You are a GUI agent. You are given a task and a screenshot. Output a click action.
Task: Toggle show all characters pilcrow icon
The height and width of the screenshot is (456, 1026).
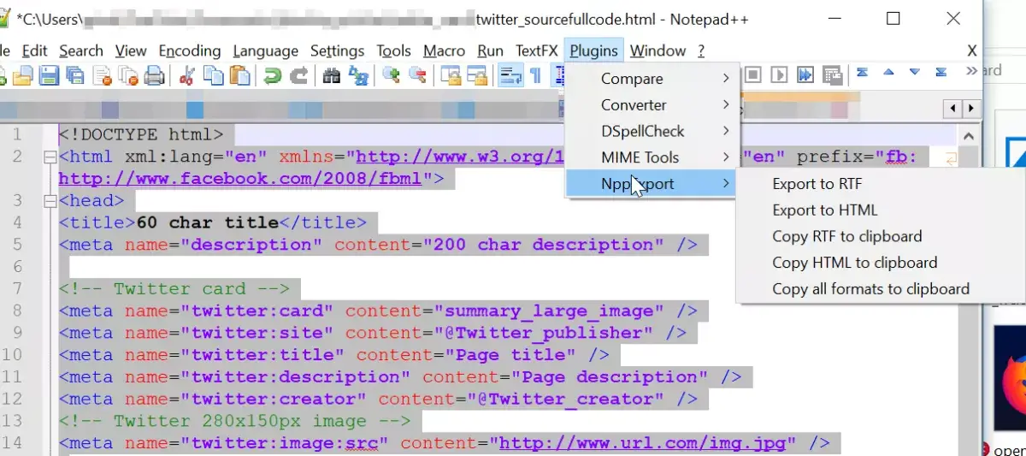pyautogui.click(x=535, y=76)
